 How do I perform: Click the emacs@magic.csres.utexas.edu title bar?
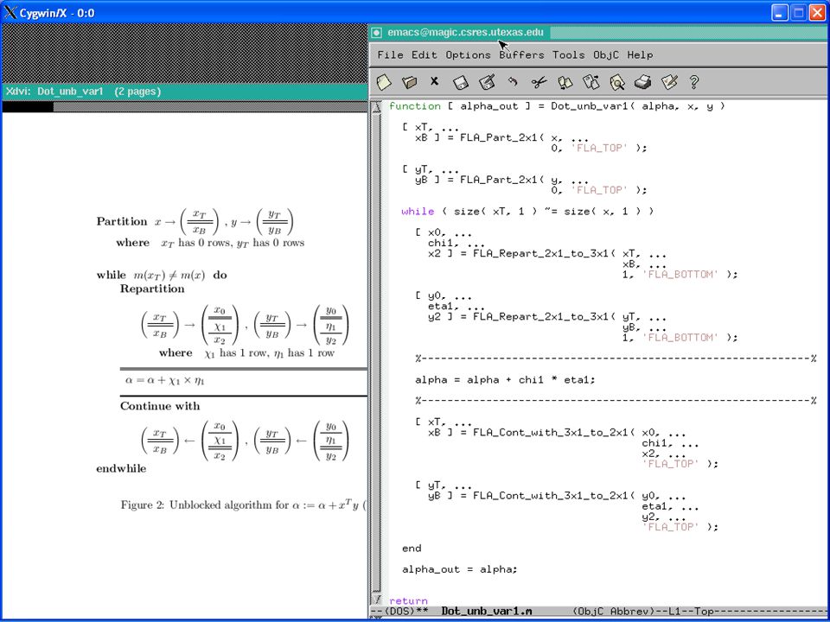599,33
